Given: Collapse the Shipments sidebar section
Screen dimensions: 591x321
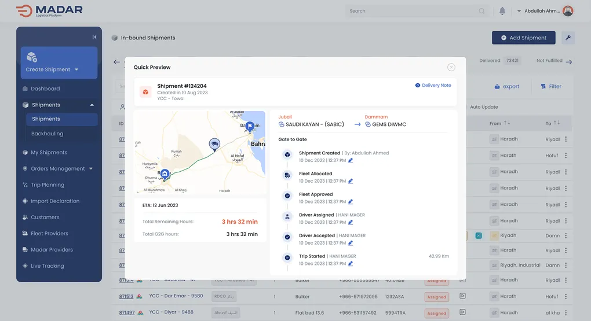Looking at the screenshot, I should click(x=92, y=105).
